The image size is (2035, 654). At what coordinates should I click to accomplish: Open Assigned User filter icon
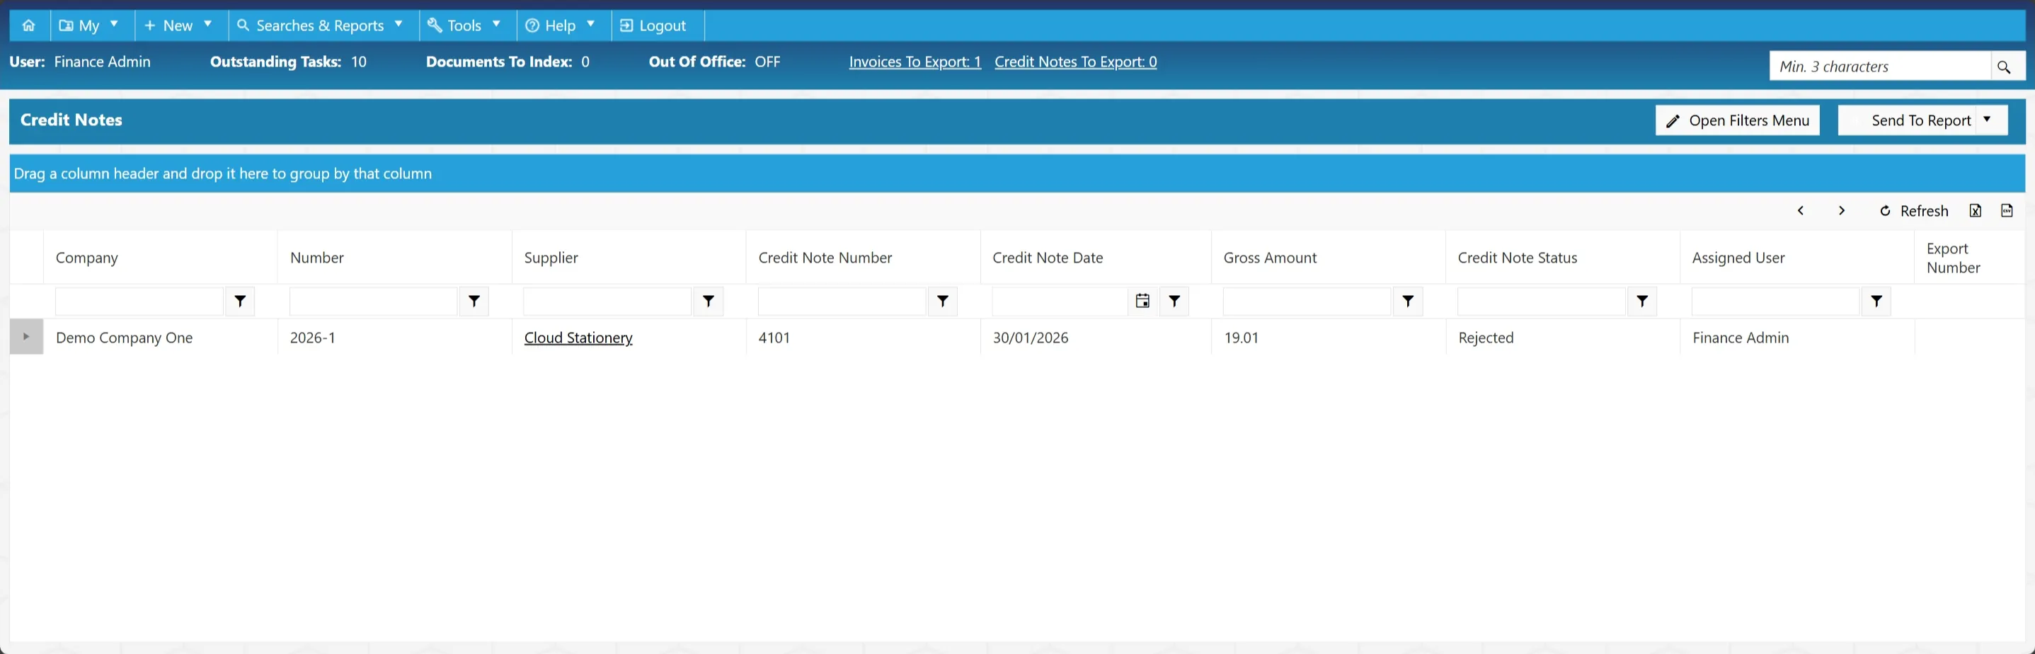(1876, 301)
